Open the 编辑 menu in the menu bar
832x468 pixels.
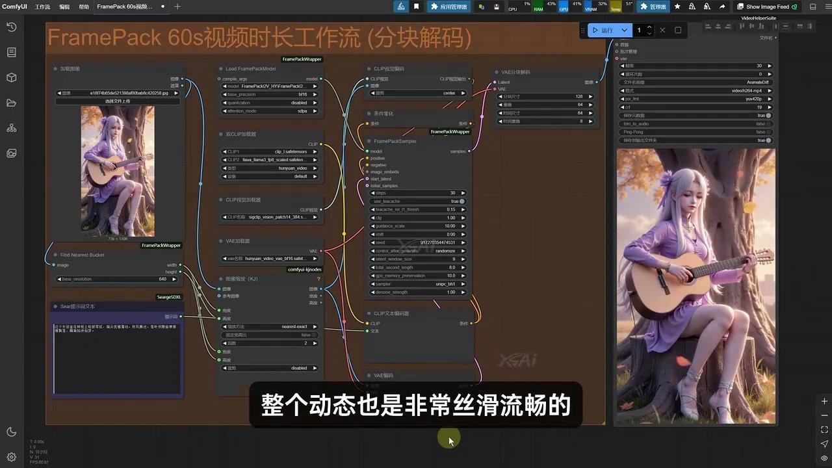(64, 7)
